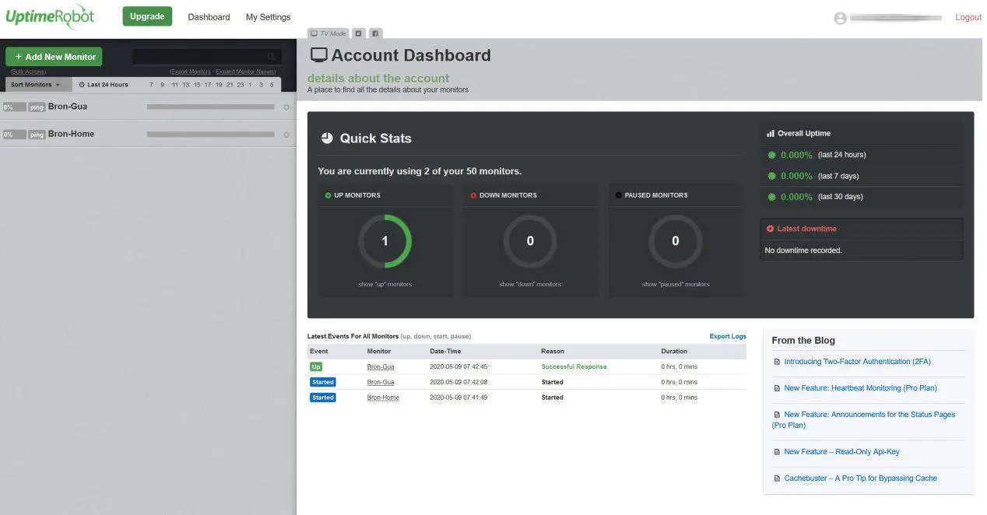Screen dimensions: 987x515
Task: Click the user account avatar icon
Action: click(x=840, y=18)
